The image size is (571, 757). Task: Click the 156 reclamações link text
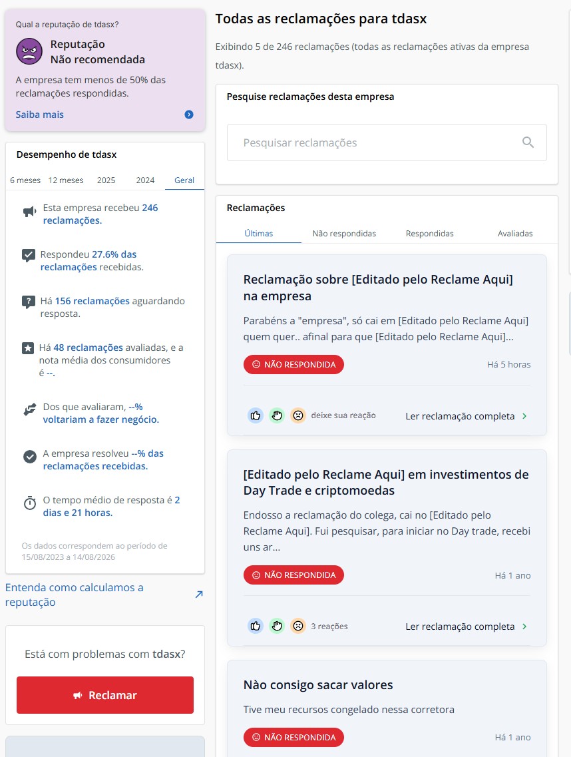click(x=93, y=301)
